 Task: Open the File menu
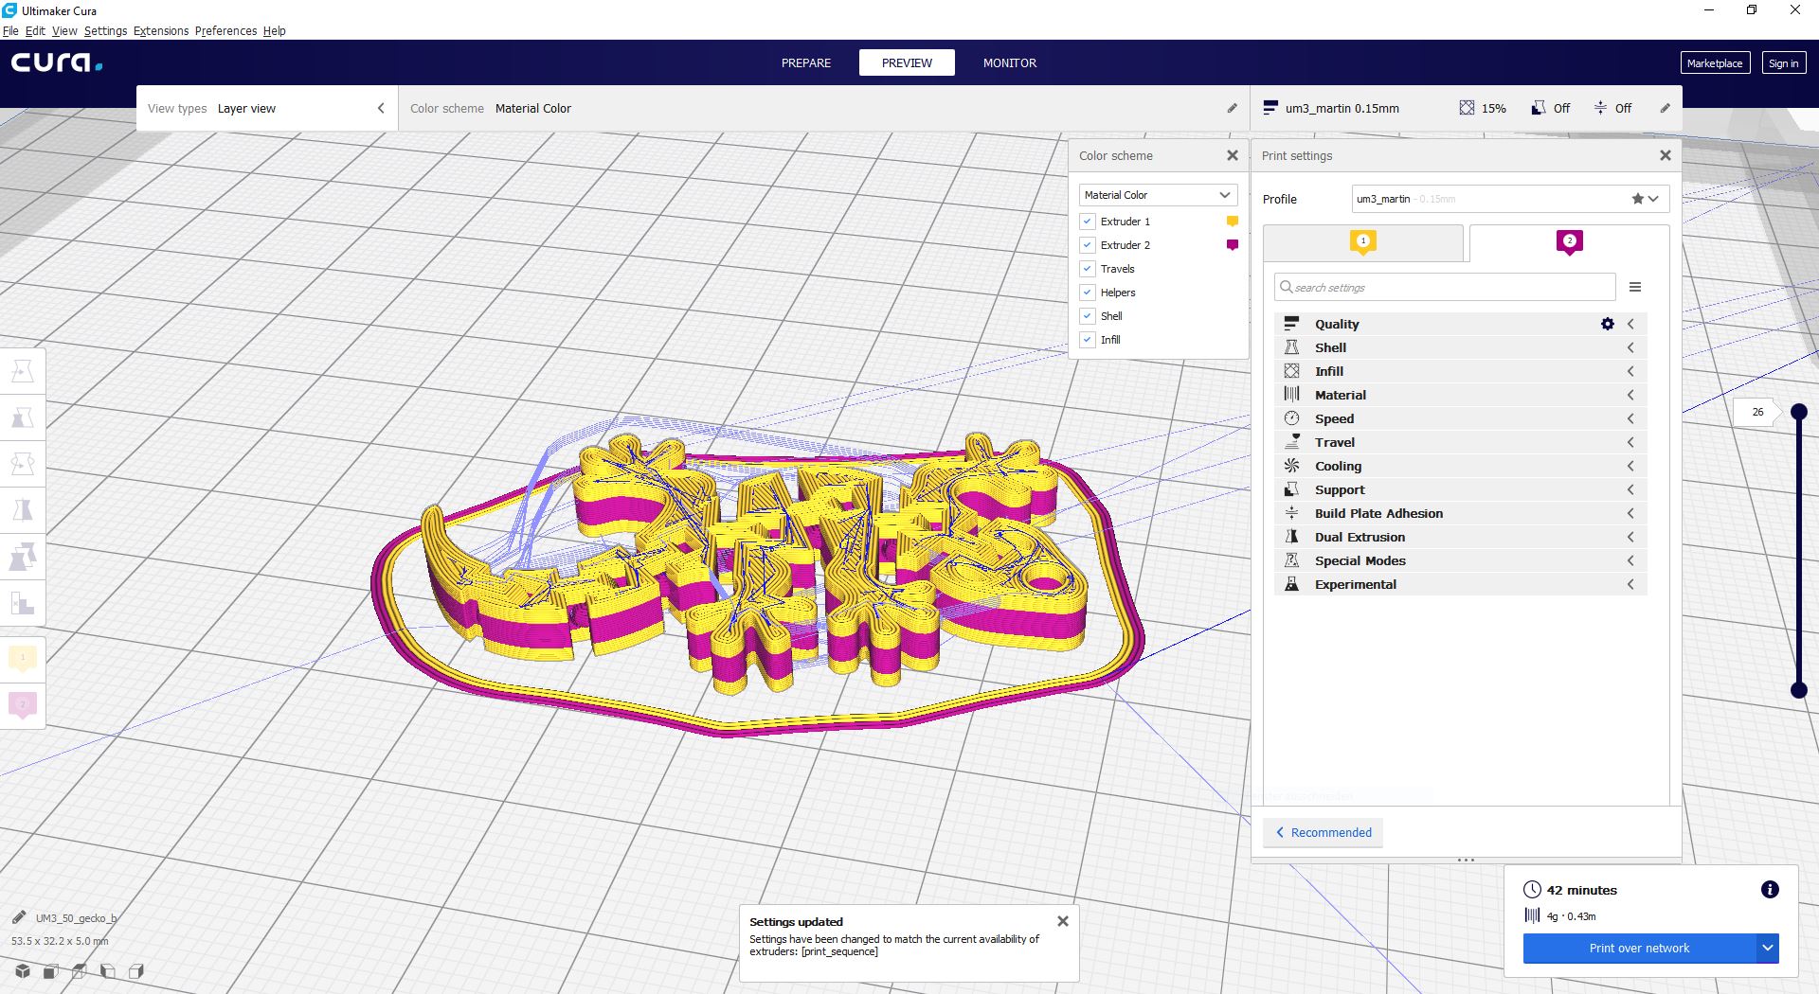pos(10,30)
